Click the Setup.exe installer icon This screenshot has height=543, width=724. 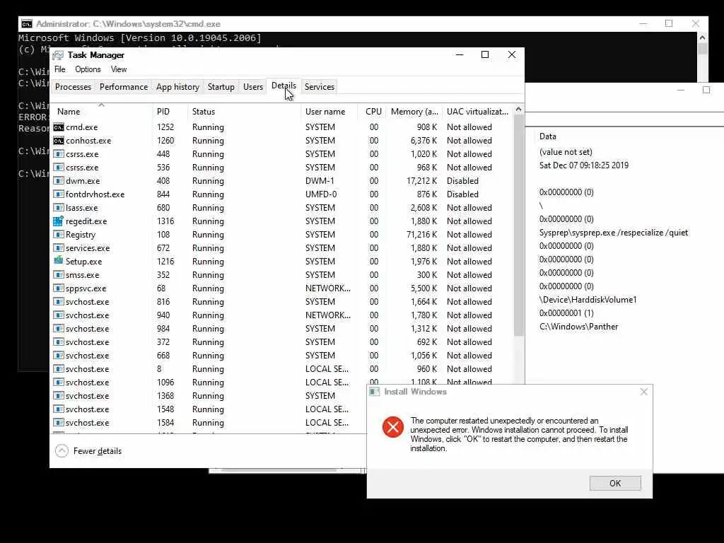[x=59, y=261]
